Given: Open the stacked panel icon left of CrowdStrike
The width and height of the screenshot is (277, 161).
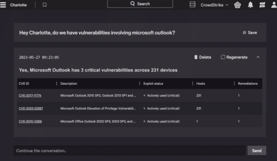Looking at the screenshot, I should pyautogui.click(x=192, y=4).
